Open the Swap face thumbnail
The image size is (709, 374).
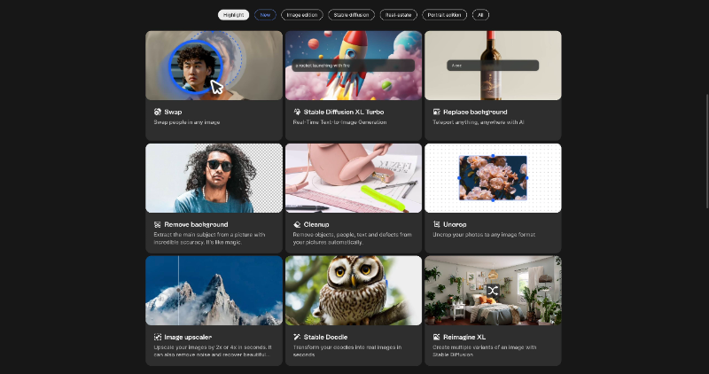click(x=214, y=65)
